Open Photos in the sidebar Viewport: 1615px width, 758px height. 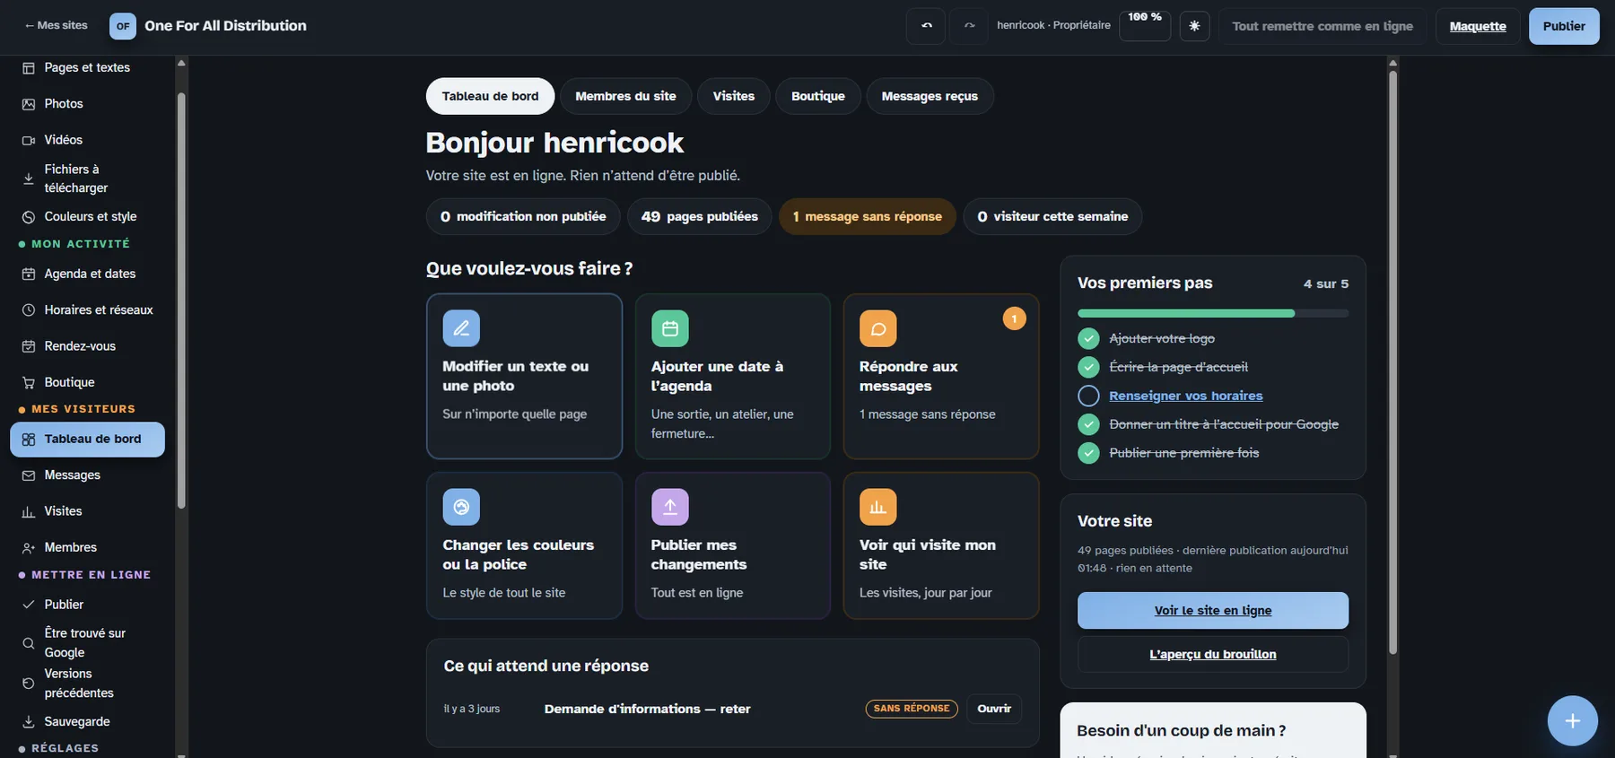click(x=87, y=104)
